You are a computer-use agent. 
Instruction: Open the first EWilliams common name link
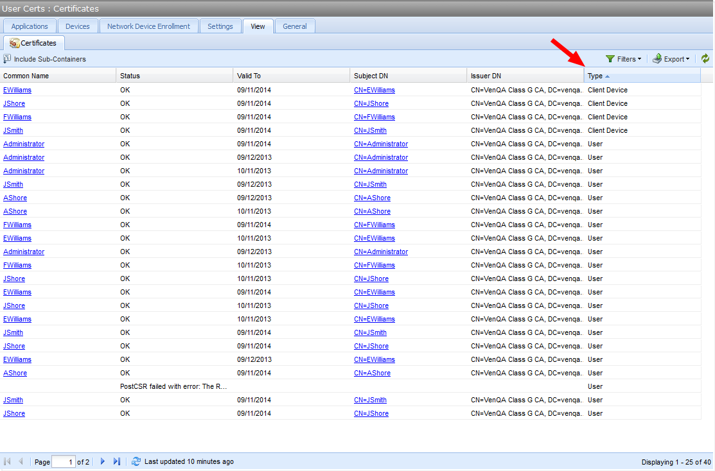pos(17,90)
